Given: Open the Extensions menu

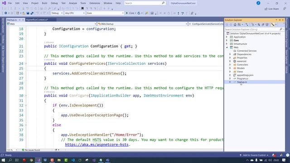Looking at the screenshot, I should 95,3.
